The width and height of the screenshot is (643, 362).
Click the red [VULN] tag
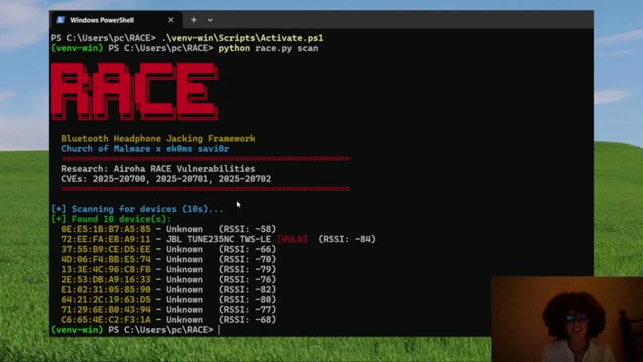pyautogui.click(x=292, y=239)
